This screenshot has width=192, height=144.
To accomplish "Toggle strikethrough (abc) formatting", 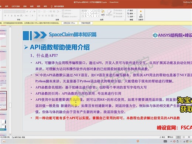I will (x=18, y=16).
